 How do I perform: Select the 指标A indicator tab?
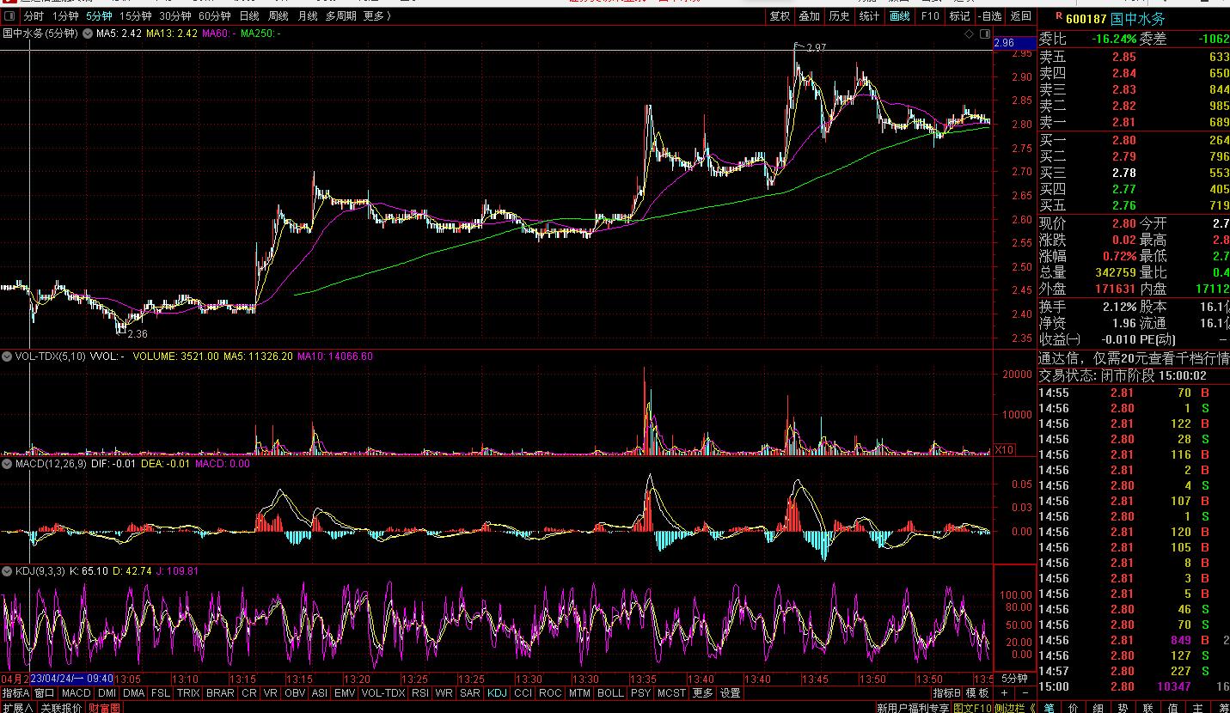click(x=15, y=692)
